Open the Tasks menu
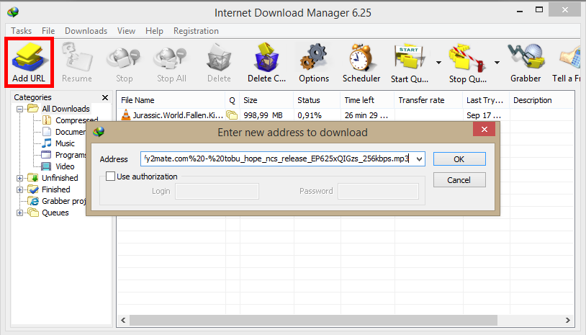The width and height of the screenshot is (586, 335). pos(22,31)
